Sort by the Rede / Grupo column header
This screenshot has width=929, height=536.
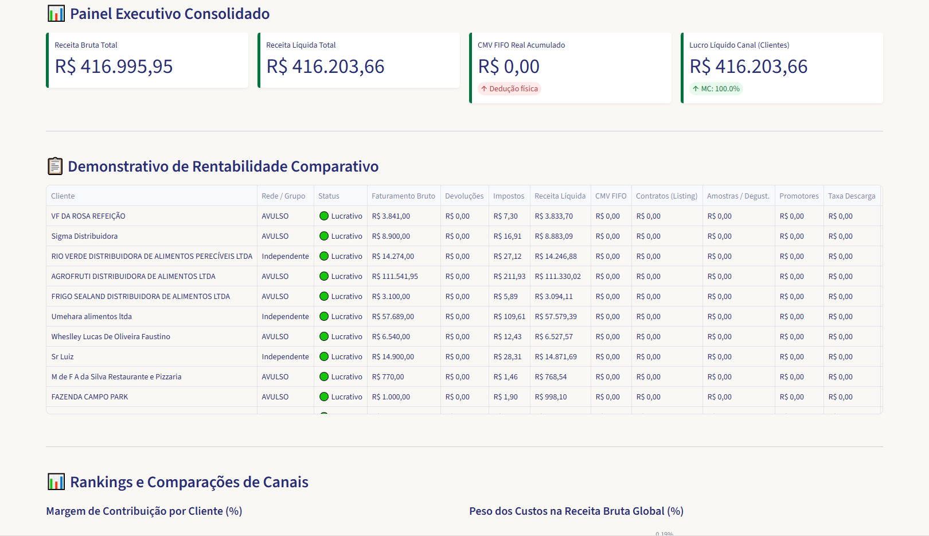tap(285, 196)
